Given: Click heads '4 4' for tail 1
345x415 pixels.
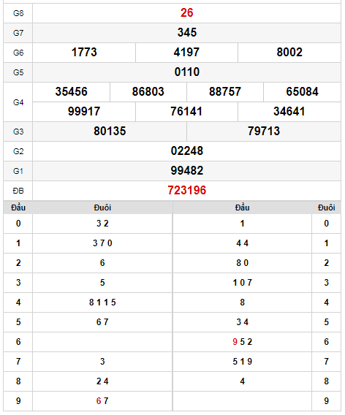Looking at the screenshot, I should point(242,243).
